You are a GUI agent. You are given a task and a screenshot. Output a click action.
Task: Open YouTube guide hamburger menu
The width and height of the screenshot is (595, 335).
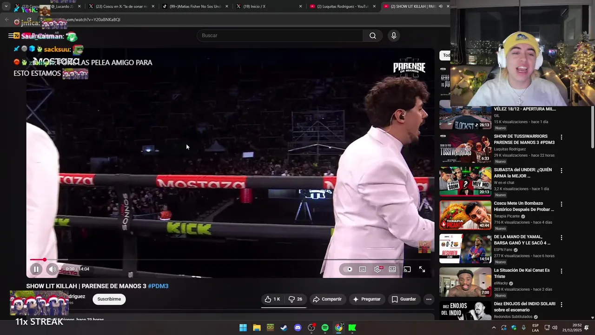point(11,35)
